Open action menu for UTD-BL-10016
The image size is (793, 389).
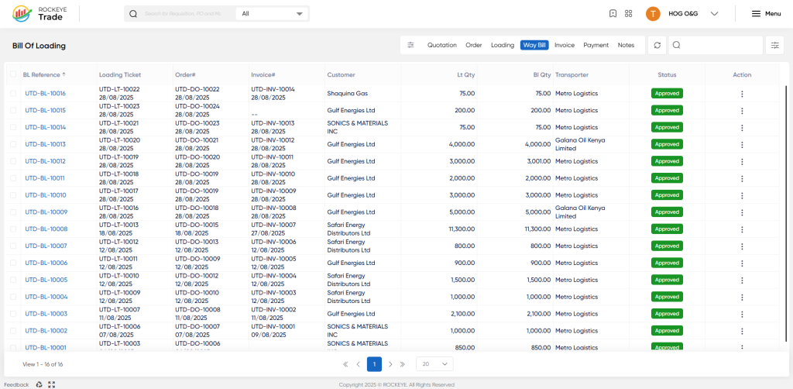pos(742,94)
